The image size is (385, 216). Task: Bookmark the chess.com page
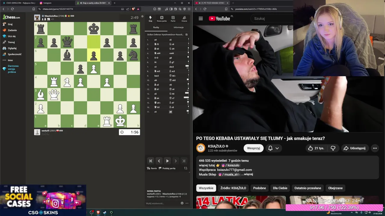[34, 9]
